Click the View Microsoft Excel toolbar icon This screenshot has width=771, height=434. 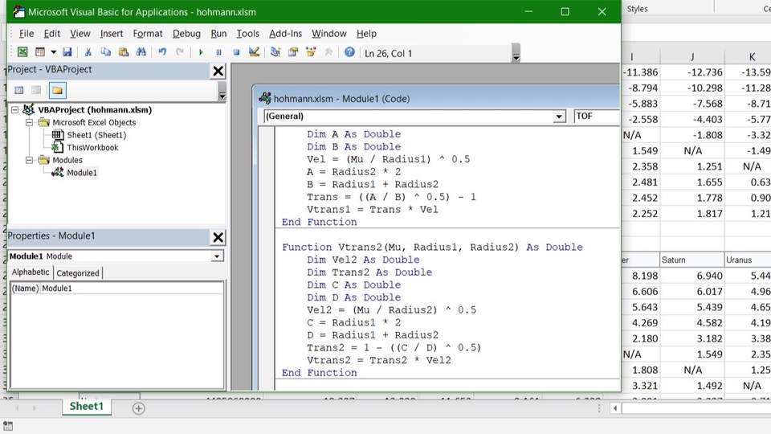click(x=22, y=51)
